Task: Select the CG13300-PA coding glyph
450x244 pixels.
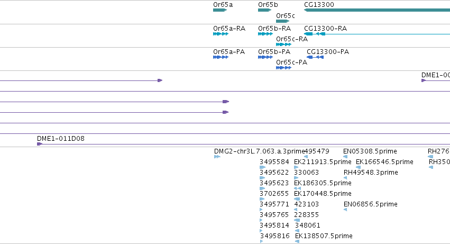Action: [x=315, y=57]
